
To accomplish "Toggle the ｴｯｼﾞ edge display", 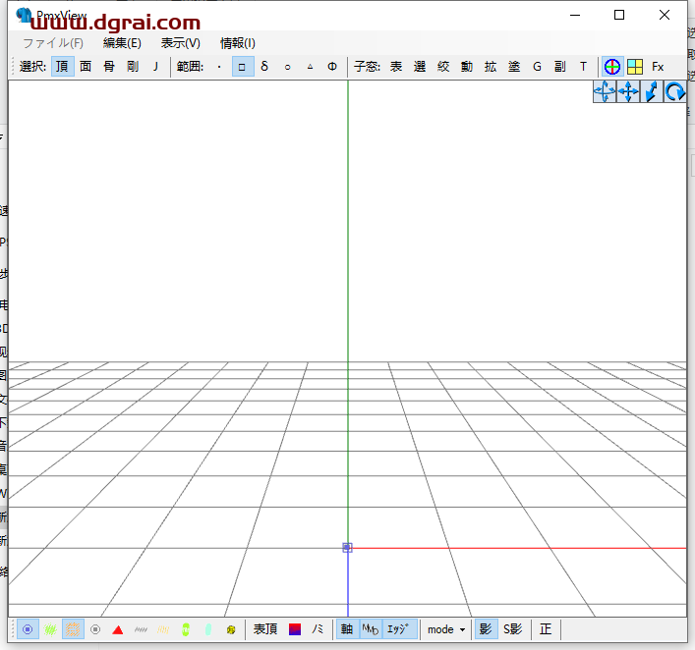I will pos(399,629).
